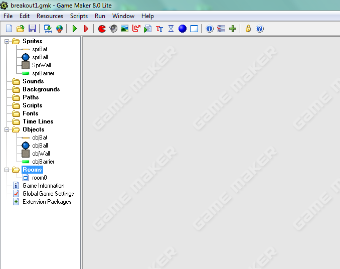Select the SprWall sprite

[x=42, y=65]
